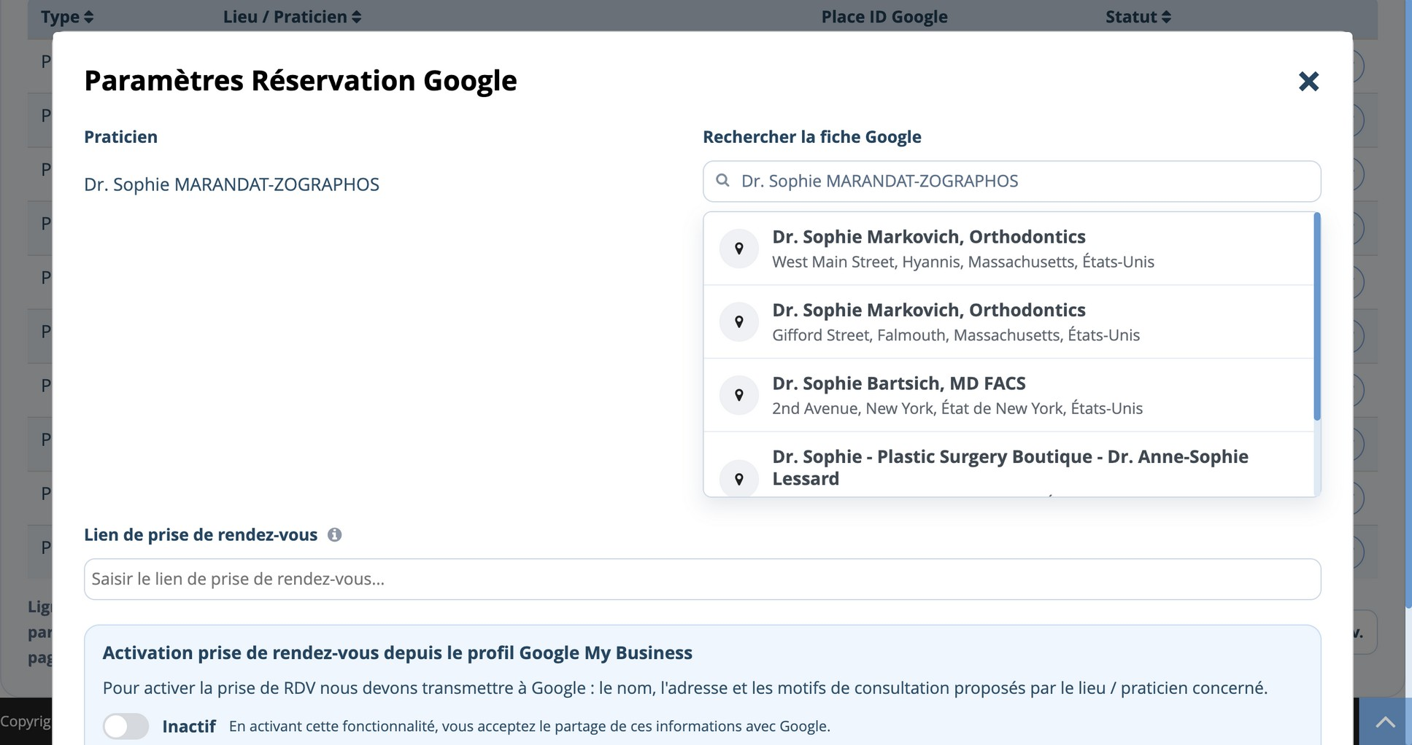
Task: Click map pin icon for Plastic Surgery Boutique
Action: (738, 479)
